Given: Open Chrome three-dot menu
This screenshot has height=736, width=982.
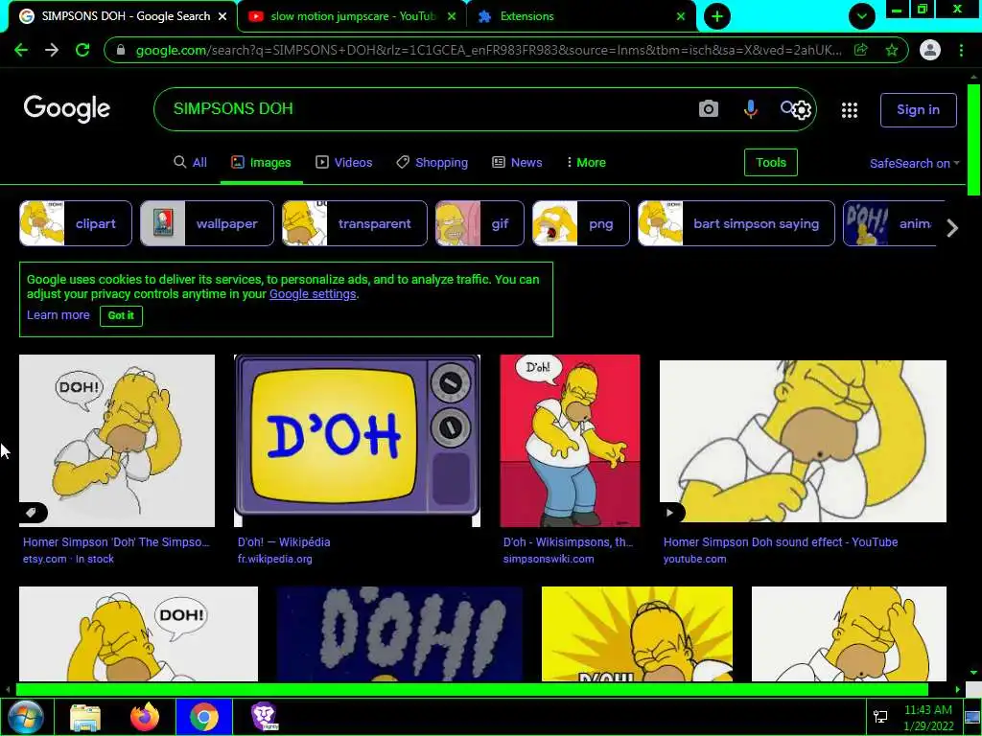Looking at the screenshot, I should pos(961,50).
